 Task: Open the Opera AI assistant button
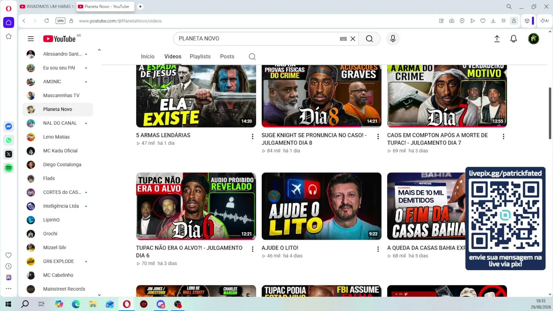(x=545, y=21)
